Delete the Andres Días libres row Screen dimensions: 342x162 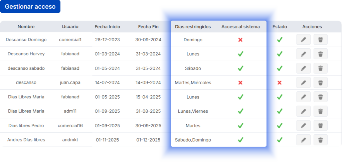320,140
